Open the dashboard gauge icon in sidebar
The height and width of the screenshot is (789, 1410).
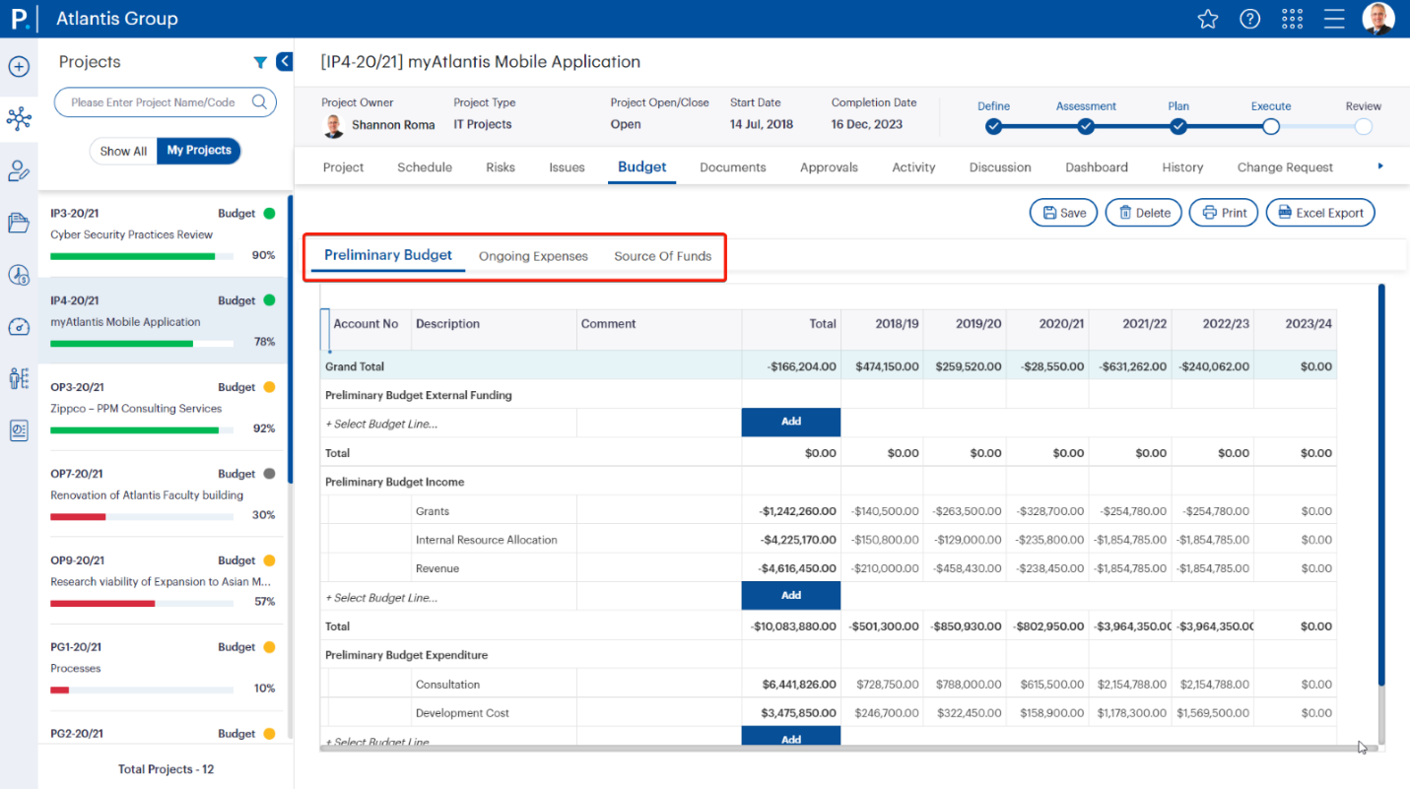[19, 327]
